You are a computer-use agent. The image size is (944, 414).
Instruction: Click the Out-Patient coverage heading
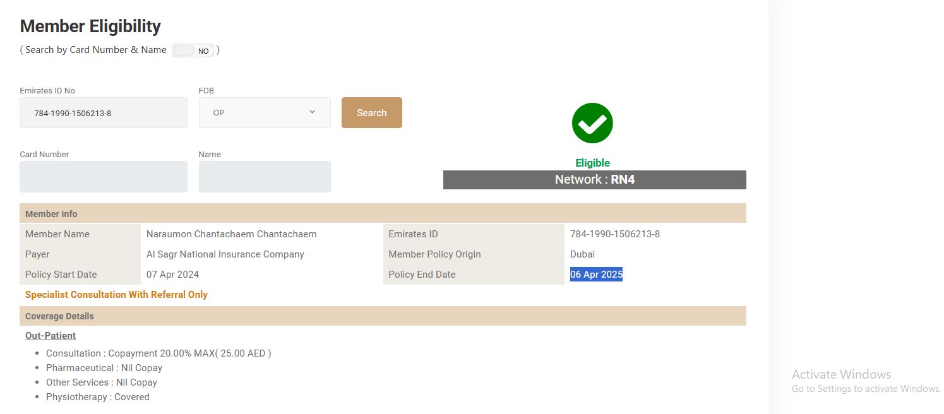click(51, 336)
